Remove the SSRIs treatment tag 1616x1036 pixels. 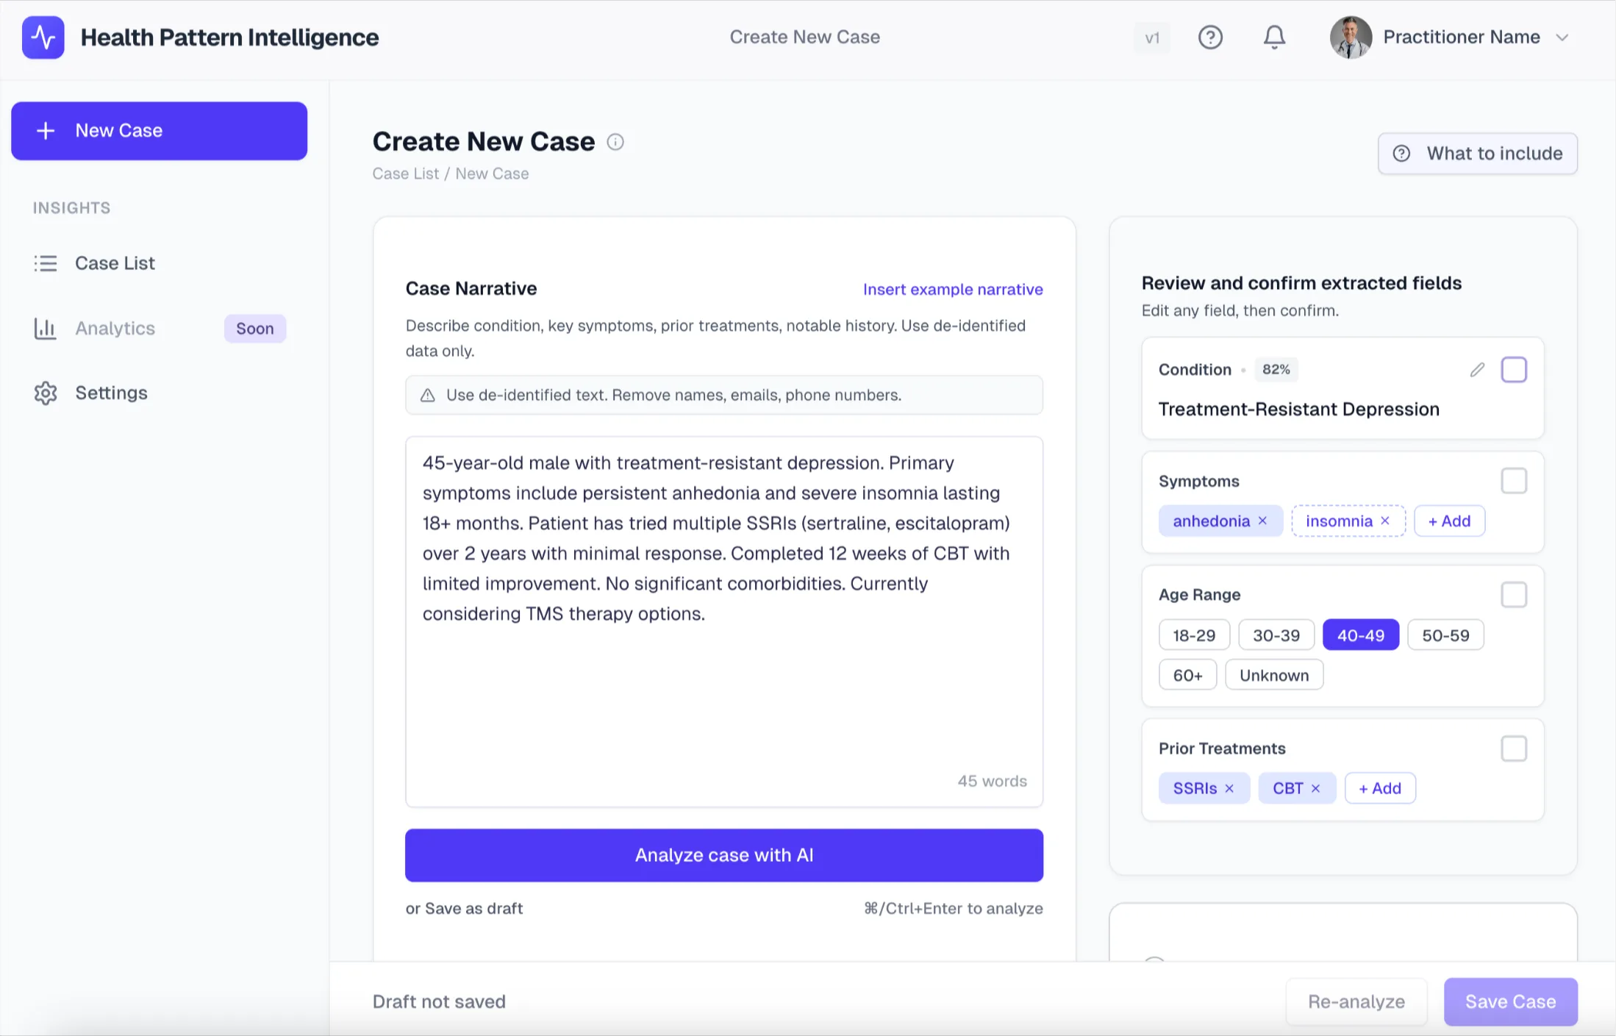1229,789
